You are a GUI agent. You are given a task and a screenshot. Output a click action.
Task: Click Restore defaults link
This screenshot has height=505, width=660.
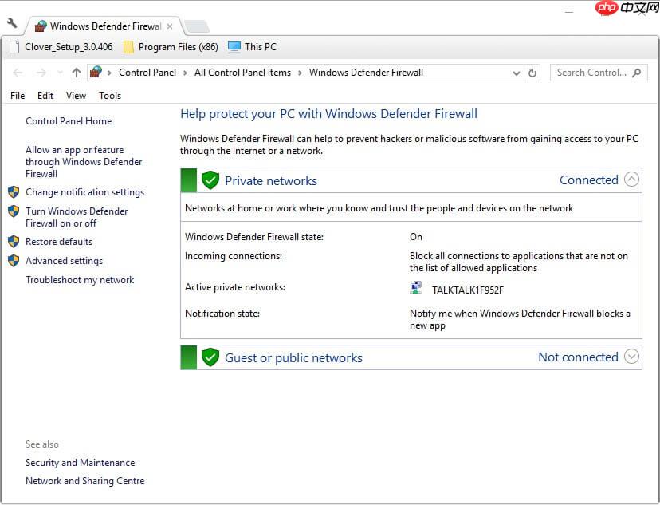59,242
